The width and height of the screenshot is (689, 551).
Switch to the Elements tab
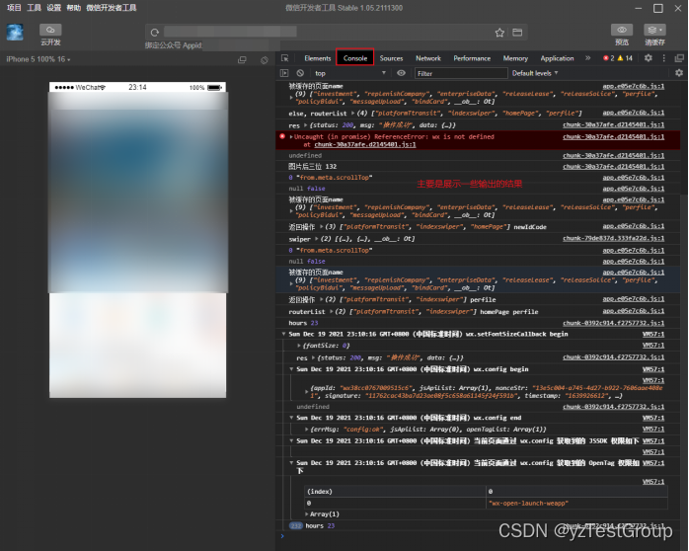[x=317, y=58]
